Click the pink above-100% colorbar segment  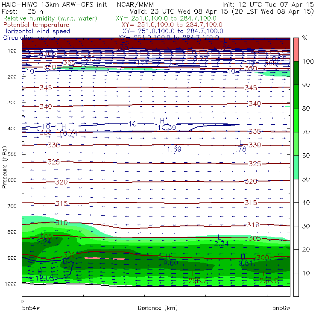tap(296, 50)
